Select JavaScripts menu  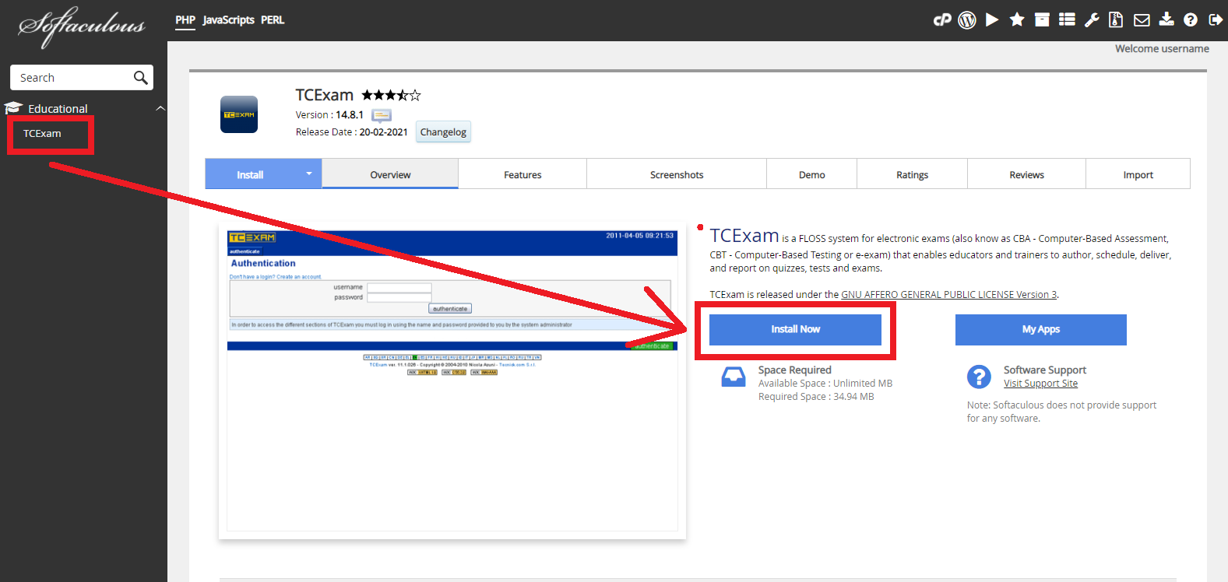228,20
